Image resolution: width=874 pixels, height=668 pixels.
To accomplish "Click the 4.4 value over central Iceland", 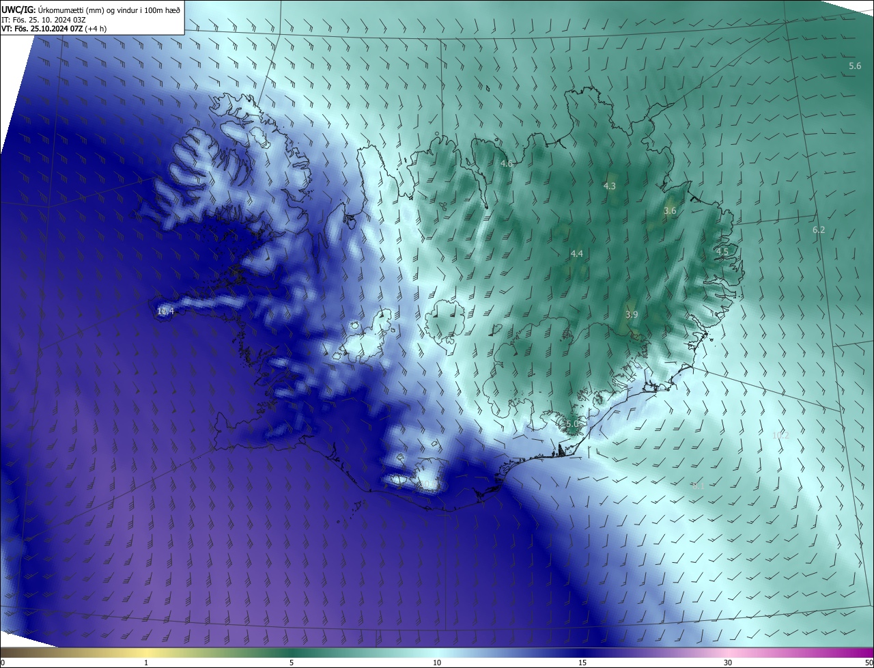I will (576, 253).
